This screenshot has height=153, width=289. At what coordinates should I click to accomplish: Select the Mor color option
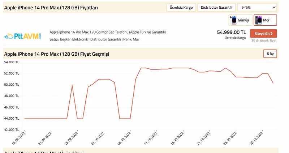pyautogui.click(x=265, y=20)
